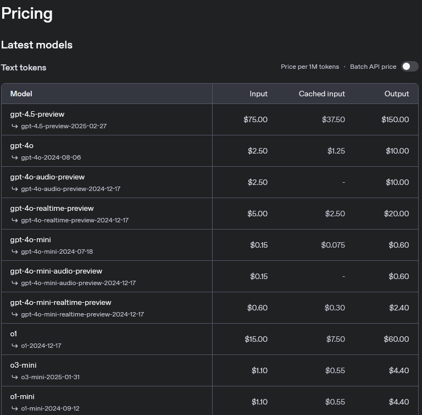Click the Cached input column header
The image size is (422, 415).
(x=321, y=94)
